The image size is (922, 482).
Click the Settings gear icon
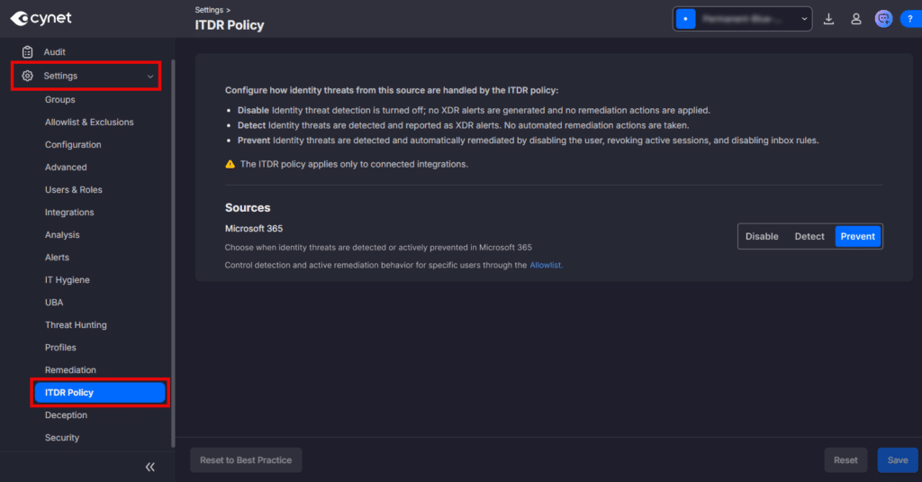point(28,77)
